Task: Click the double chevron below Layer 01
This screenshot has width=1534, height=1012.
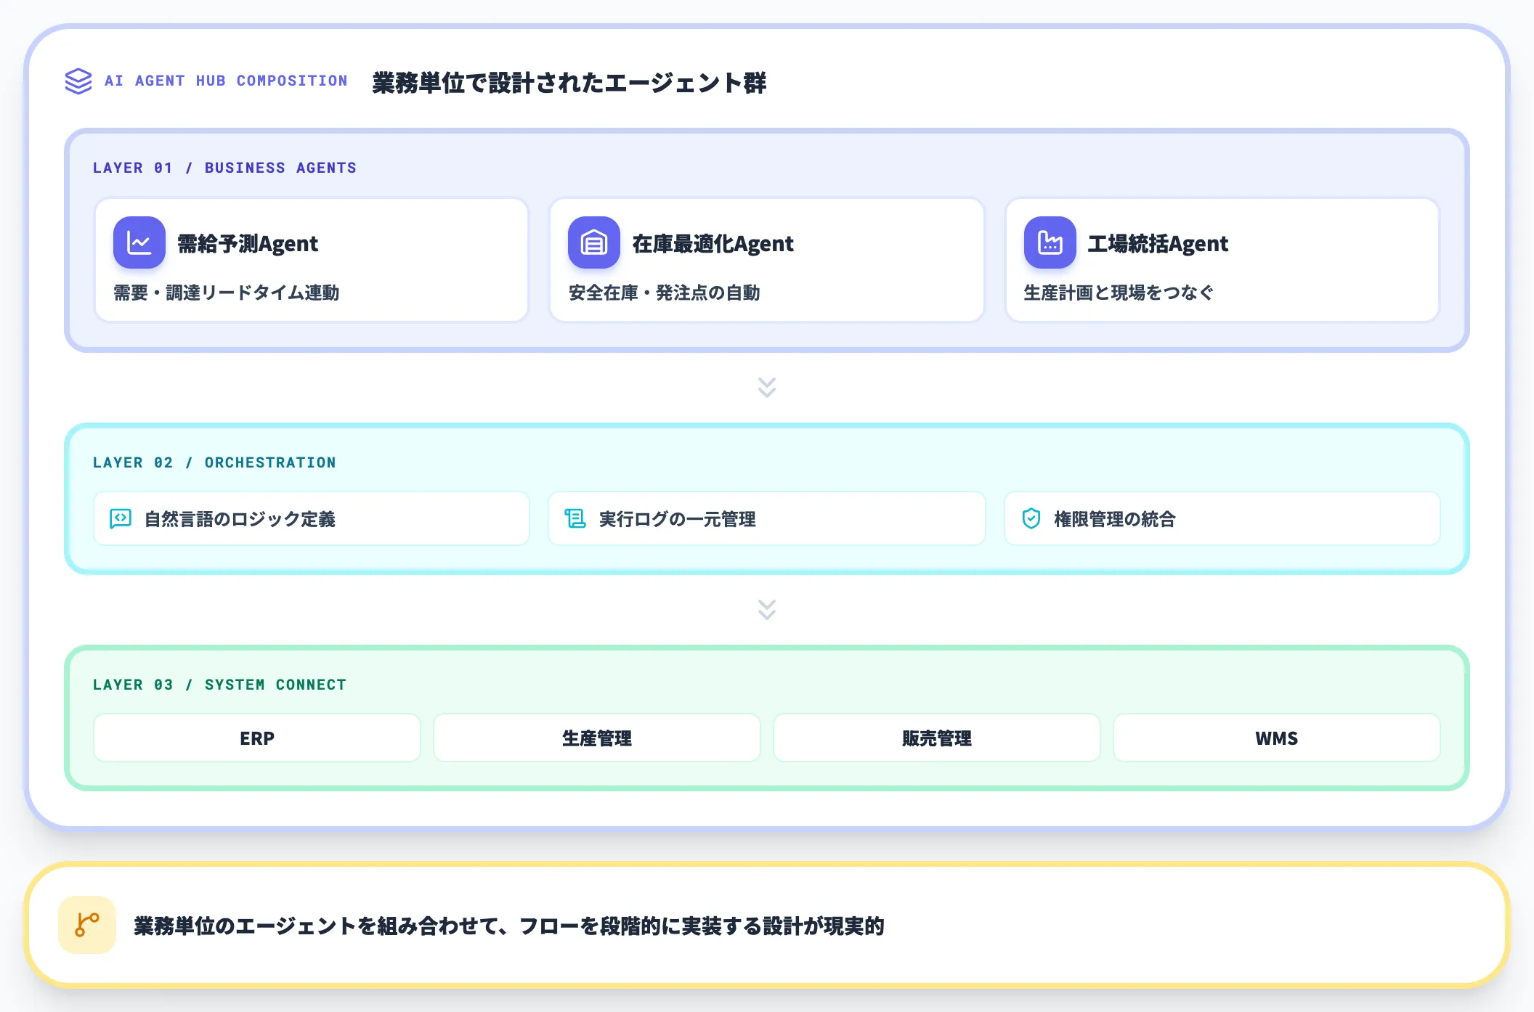Action: (767, 387)
